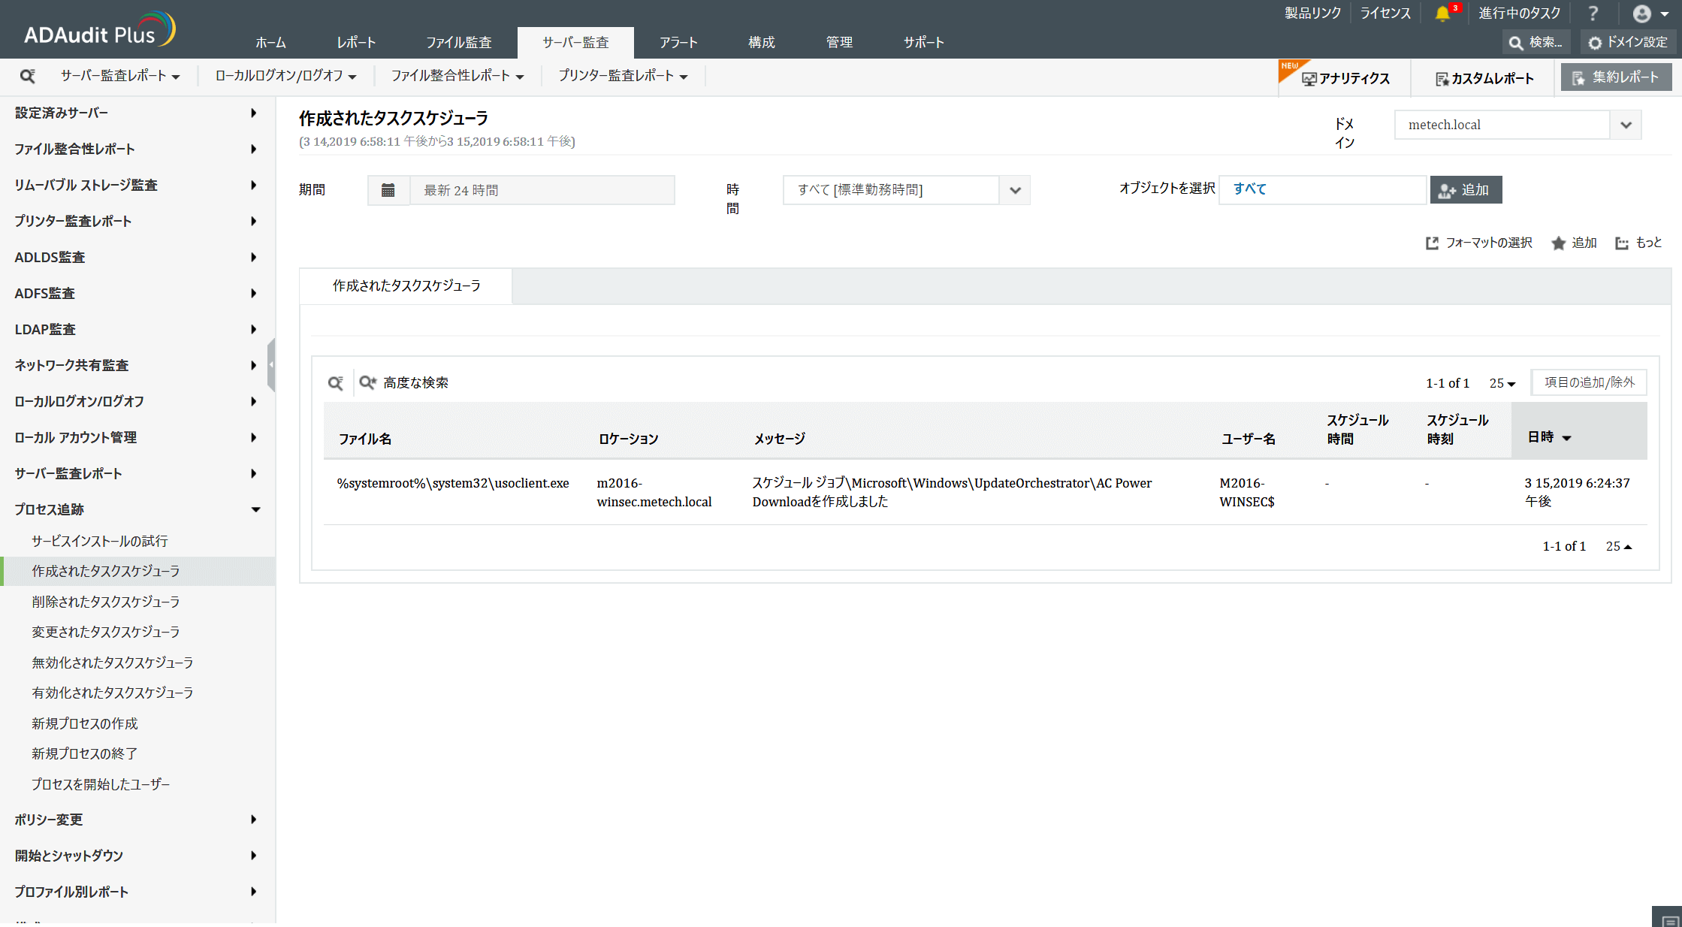This screenshot has height=927, width=1682.
Task: Open the プリンター監査レポート menu
Action: (623, 76)
